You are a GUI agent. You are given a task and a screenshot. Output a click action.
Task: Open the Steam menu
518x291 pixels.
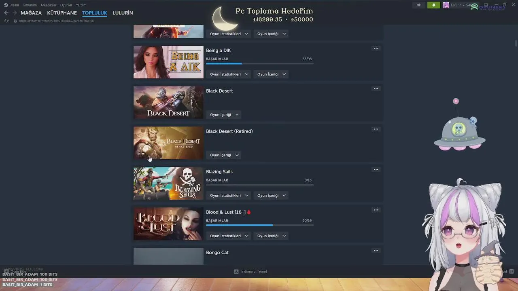coord(14,5)
